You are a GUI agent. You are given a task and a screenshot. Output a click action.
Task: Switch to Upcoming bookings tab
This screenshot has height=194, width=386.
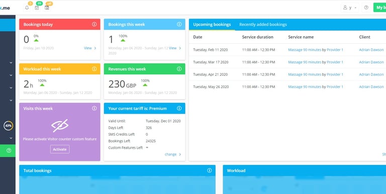pos(212,24)
